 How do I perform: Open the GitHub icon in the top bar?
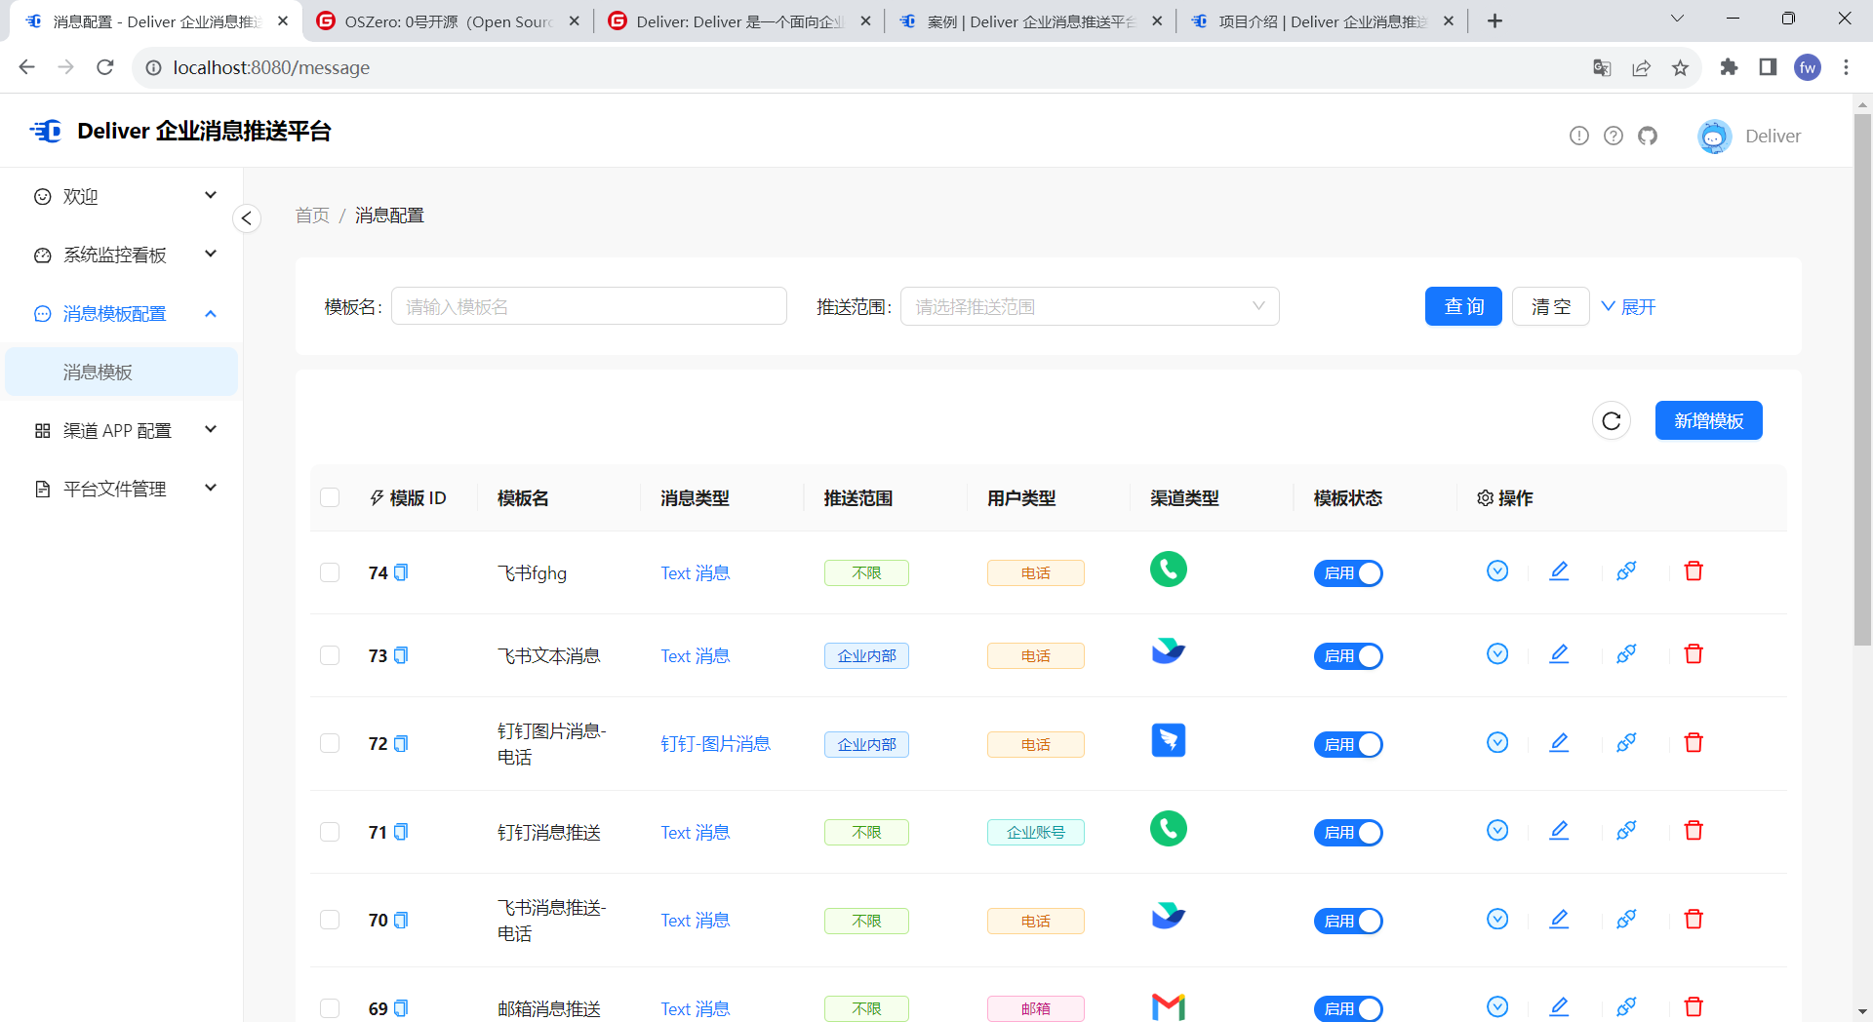click(x=1648, y=136)
